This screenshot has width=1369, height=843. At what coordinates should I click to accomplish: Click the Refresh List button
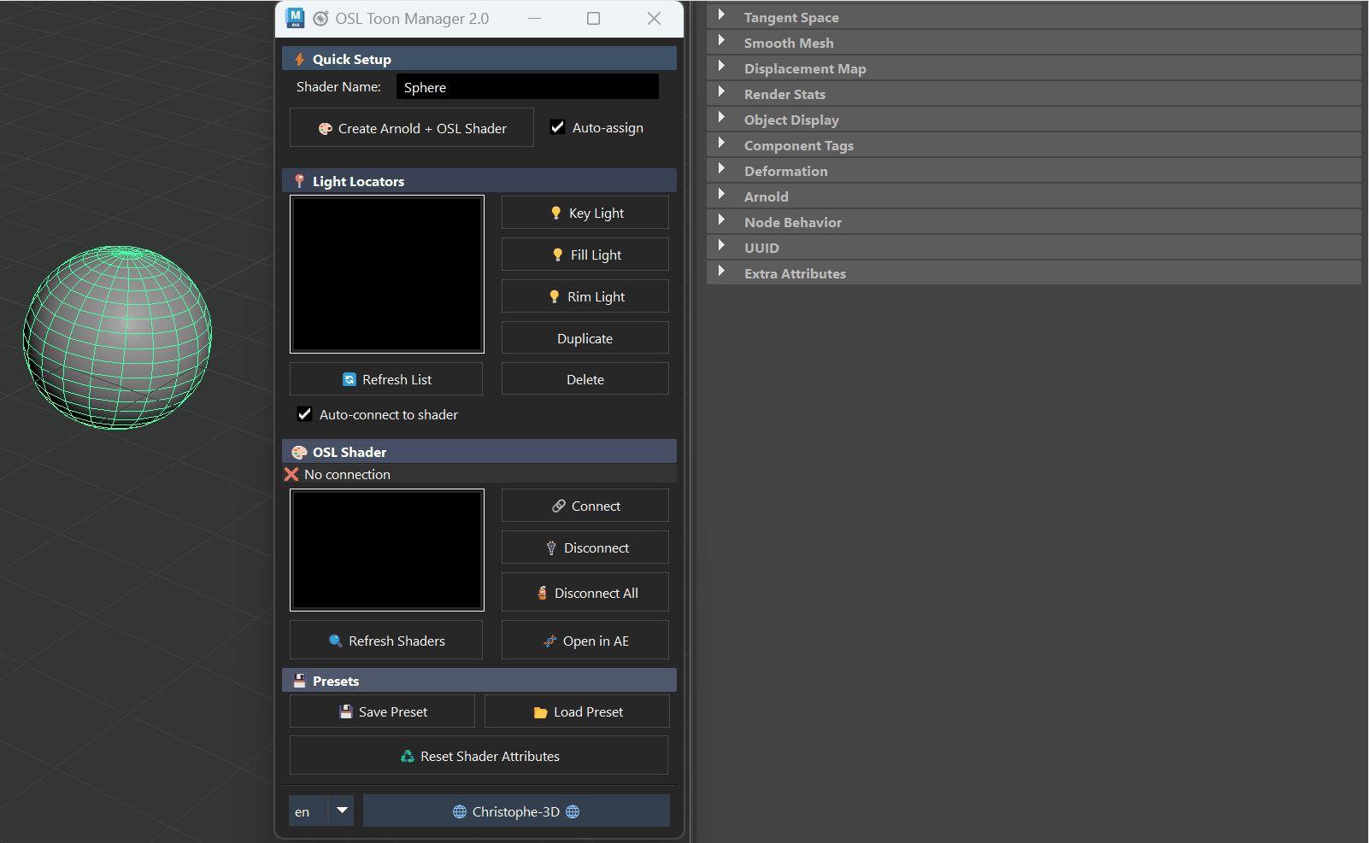386,379
